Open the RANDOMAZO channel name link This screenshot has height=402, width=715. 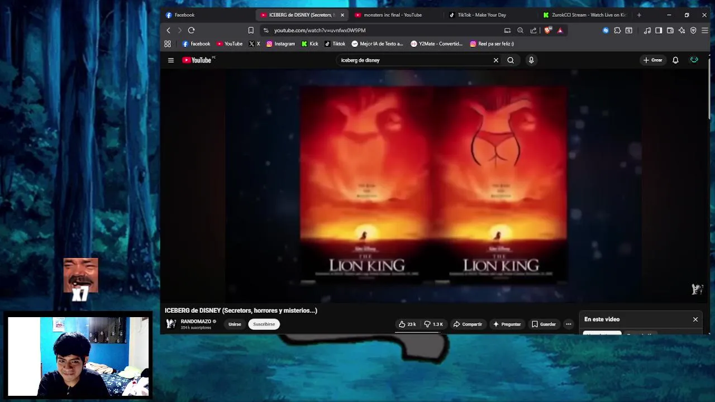pos(196,322)
